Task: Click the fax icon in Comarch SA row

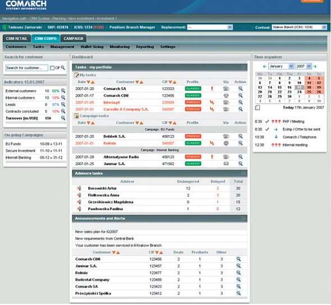Action: (x=226, y=88)
